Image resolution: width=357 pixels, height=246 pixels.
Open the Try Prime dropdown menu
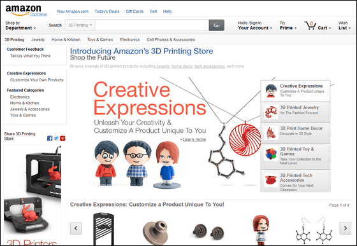(288, 25)
